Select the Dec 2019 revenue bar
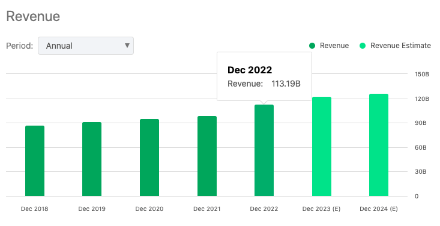The image size is (440, 226). coord(92,159)
